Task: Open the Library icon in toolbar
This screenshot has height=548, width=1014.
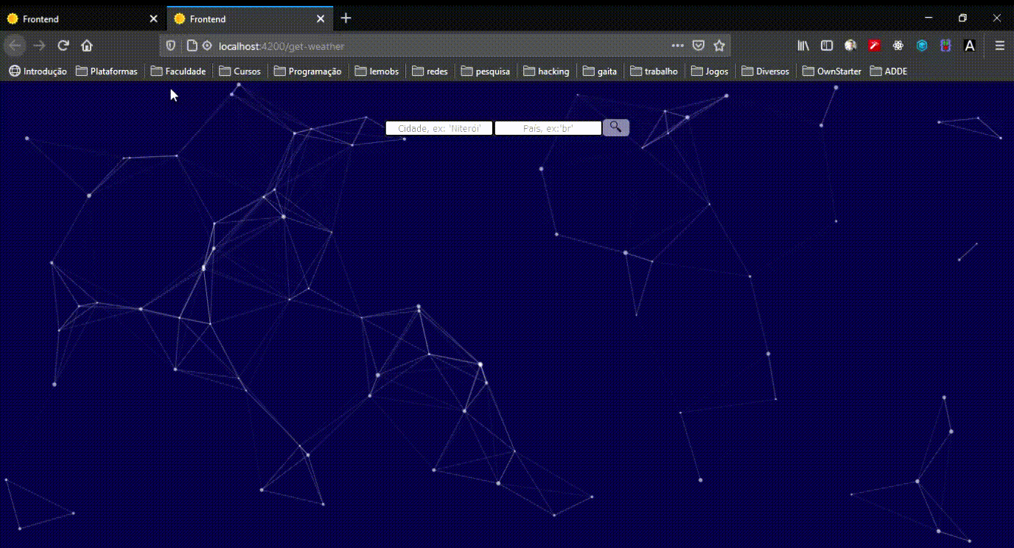Action: 803,46
